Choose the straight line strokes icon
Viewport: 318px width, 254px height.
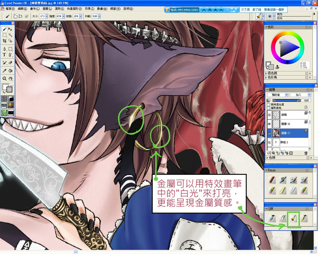pos(21,16)
